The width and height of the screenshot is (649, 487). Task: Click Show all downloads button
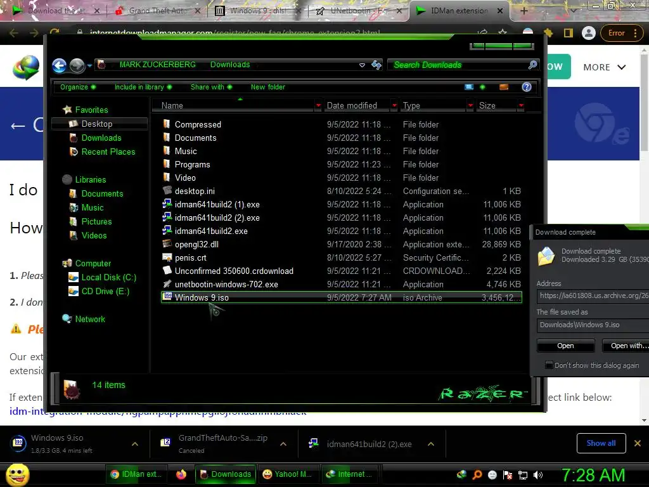[x=601, y=443]
